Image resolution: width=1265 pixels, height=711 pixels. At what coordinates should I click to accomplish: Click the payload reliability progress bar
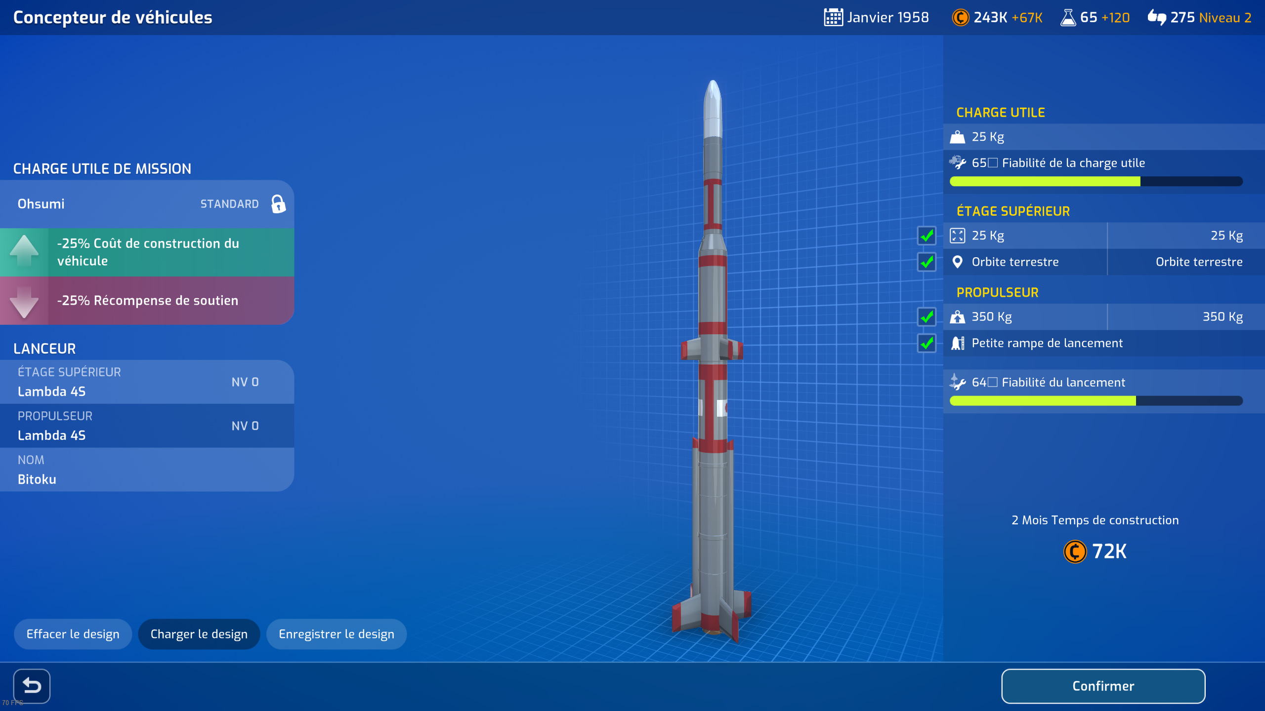(x=1096, y=181)
